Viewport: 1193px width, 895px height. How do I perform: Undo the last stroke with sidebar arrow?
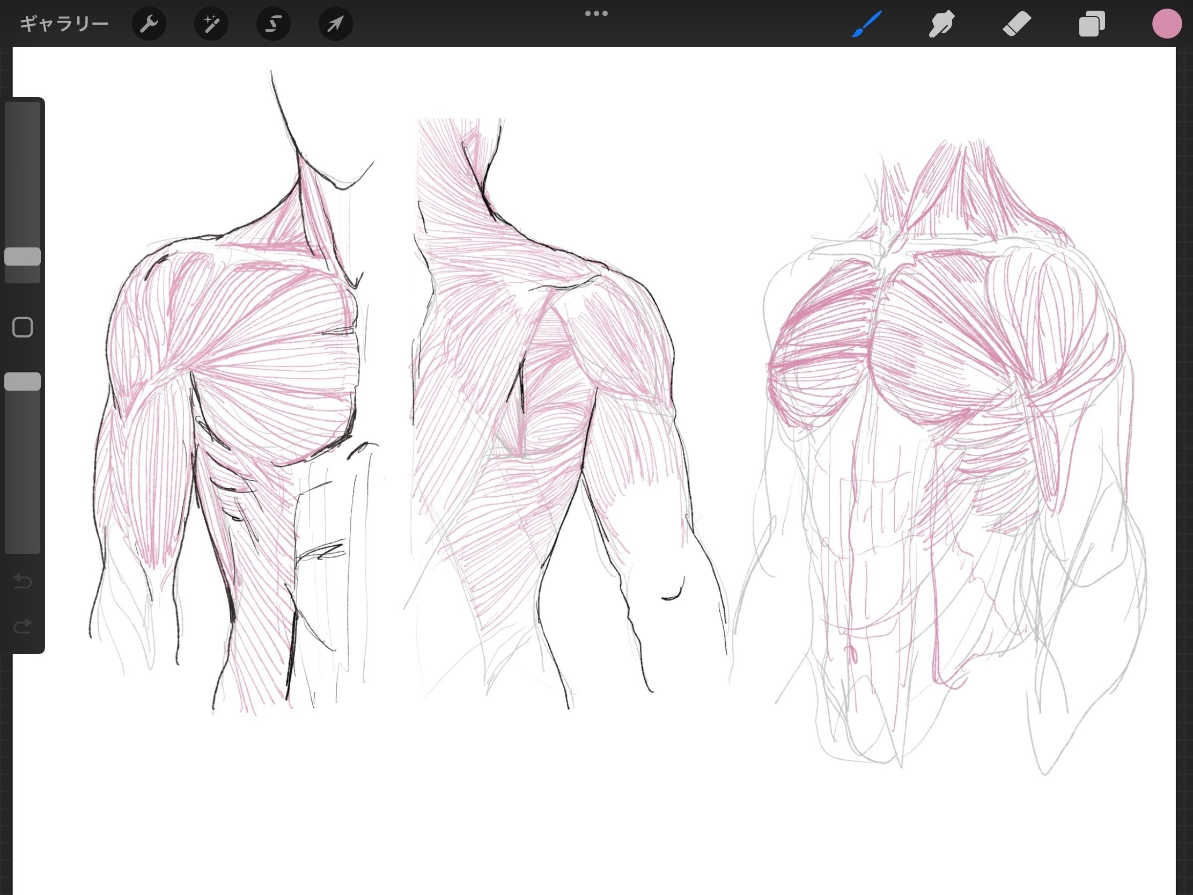pyautogui.click(x=23, y=581)
